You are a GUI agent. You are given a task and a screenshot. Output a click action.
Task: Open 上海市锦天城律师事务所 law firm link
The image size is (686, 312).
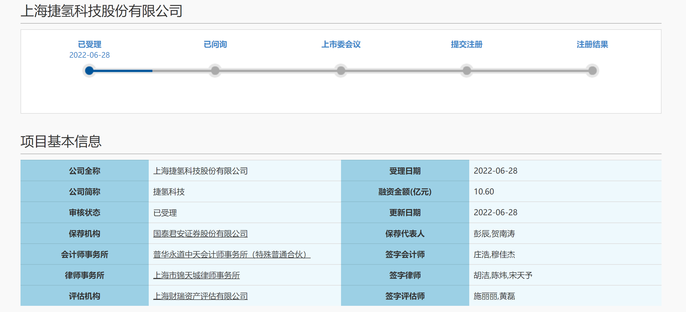pyautogui.click(x=197, y=275)
